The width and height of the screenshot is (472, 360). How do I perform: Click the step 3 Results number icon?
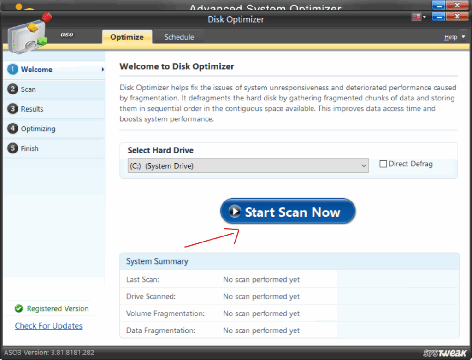12,109
